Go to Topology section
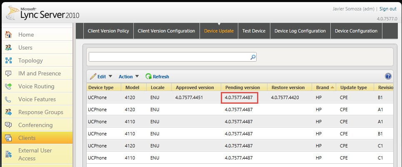Image resolution: width=402 pixels, height=167 pixels. click(37, 60)
